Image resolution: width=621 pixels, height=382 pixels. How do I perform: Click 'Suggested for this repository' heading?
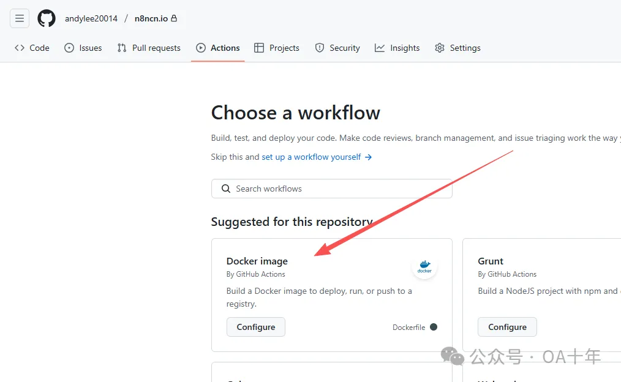292,222
